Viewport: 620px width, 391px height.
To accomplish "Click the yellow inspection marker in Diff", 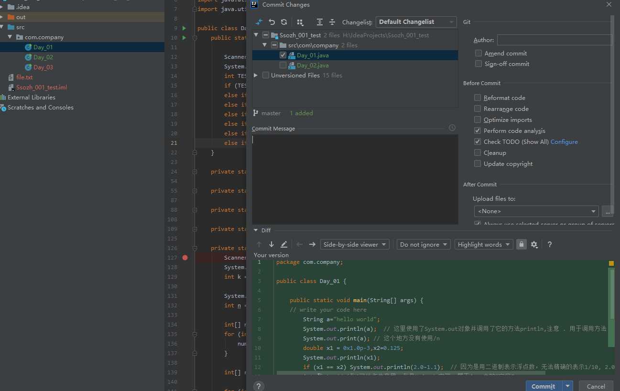I will (x=611, y=263).
